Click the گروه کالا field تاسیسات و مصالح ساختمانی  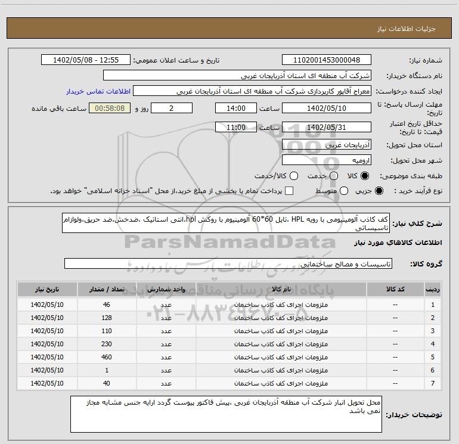coord(228,263)
